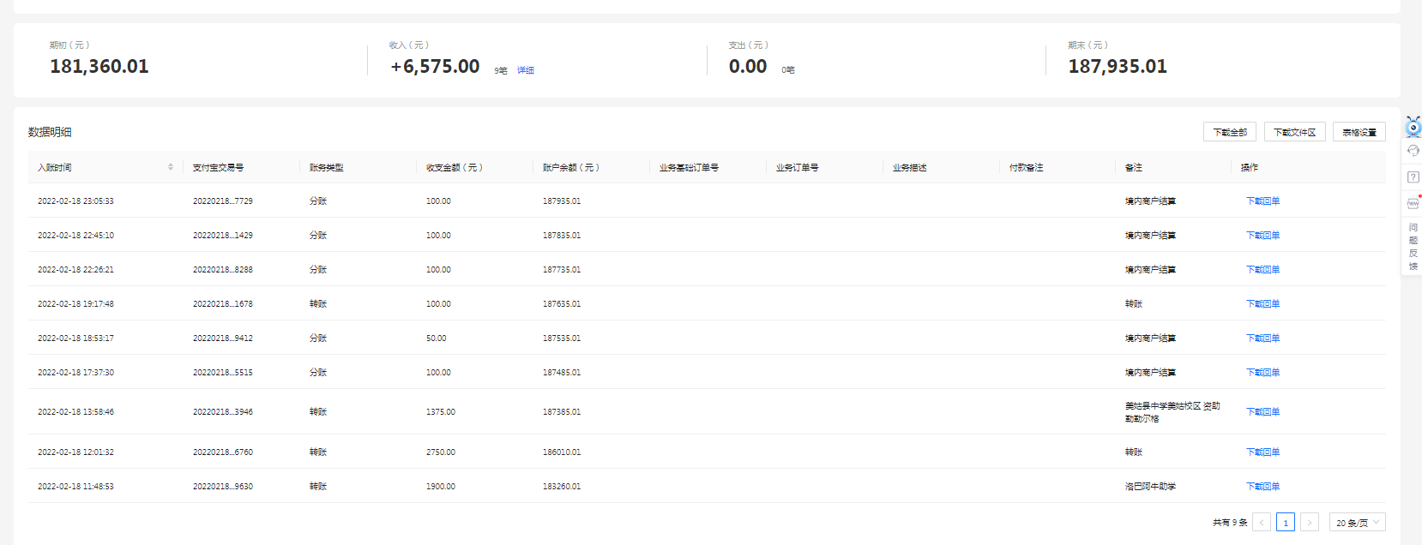Click the 操作 column header

(1250, 167)
